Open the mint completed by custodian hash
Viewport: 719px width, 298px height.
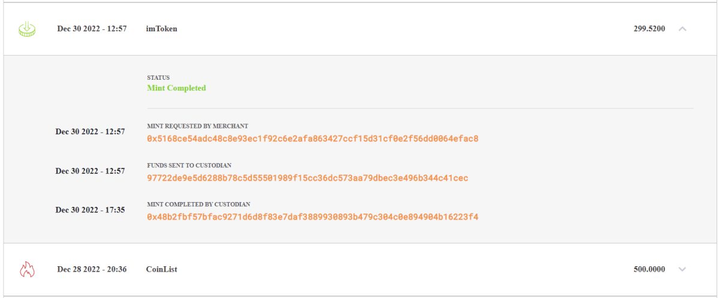tap(313, 216)
